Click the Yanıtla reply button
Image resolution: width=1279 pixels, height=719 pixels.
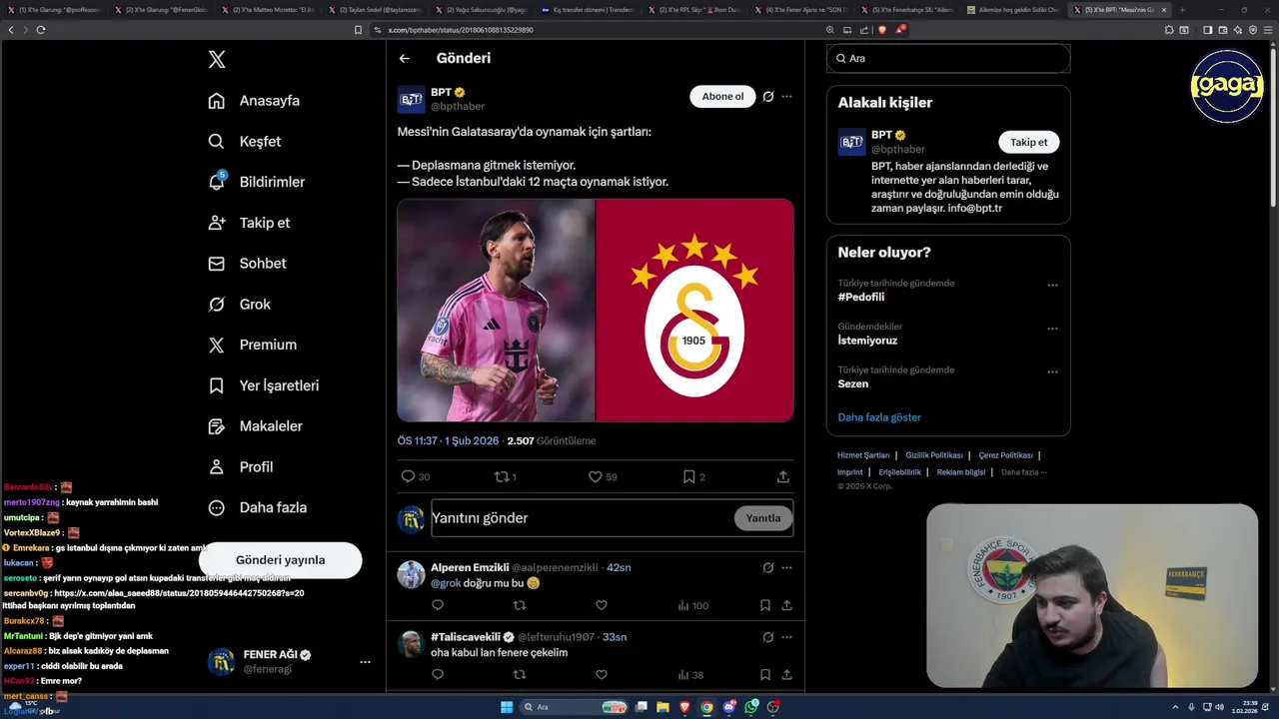(763, 518)
